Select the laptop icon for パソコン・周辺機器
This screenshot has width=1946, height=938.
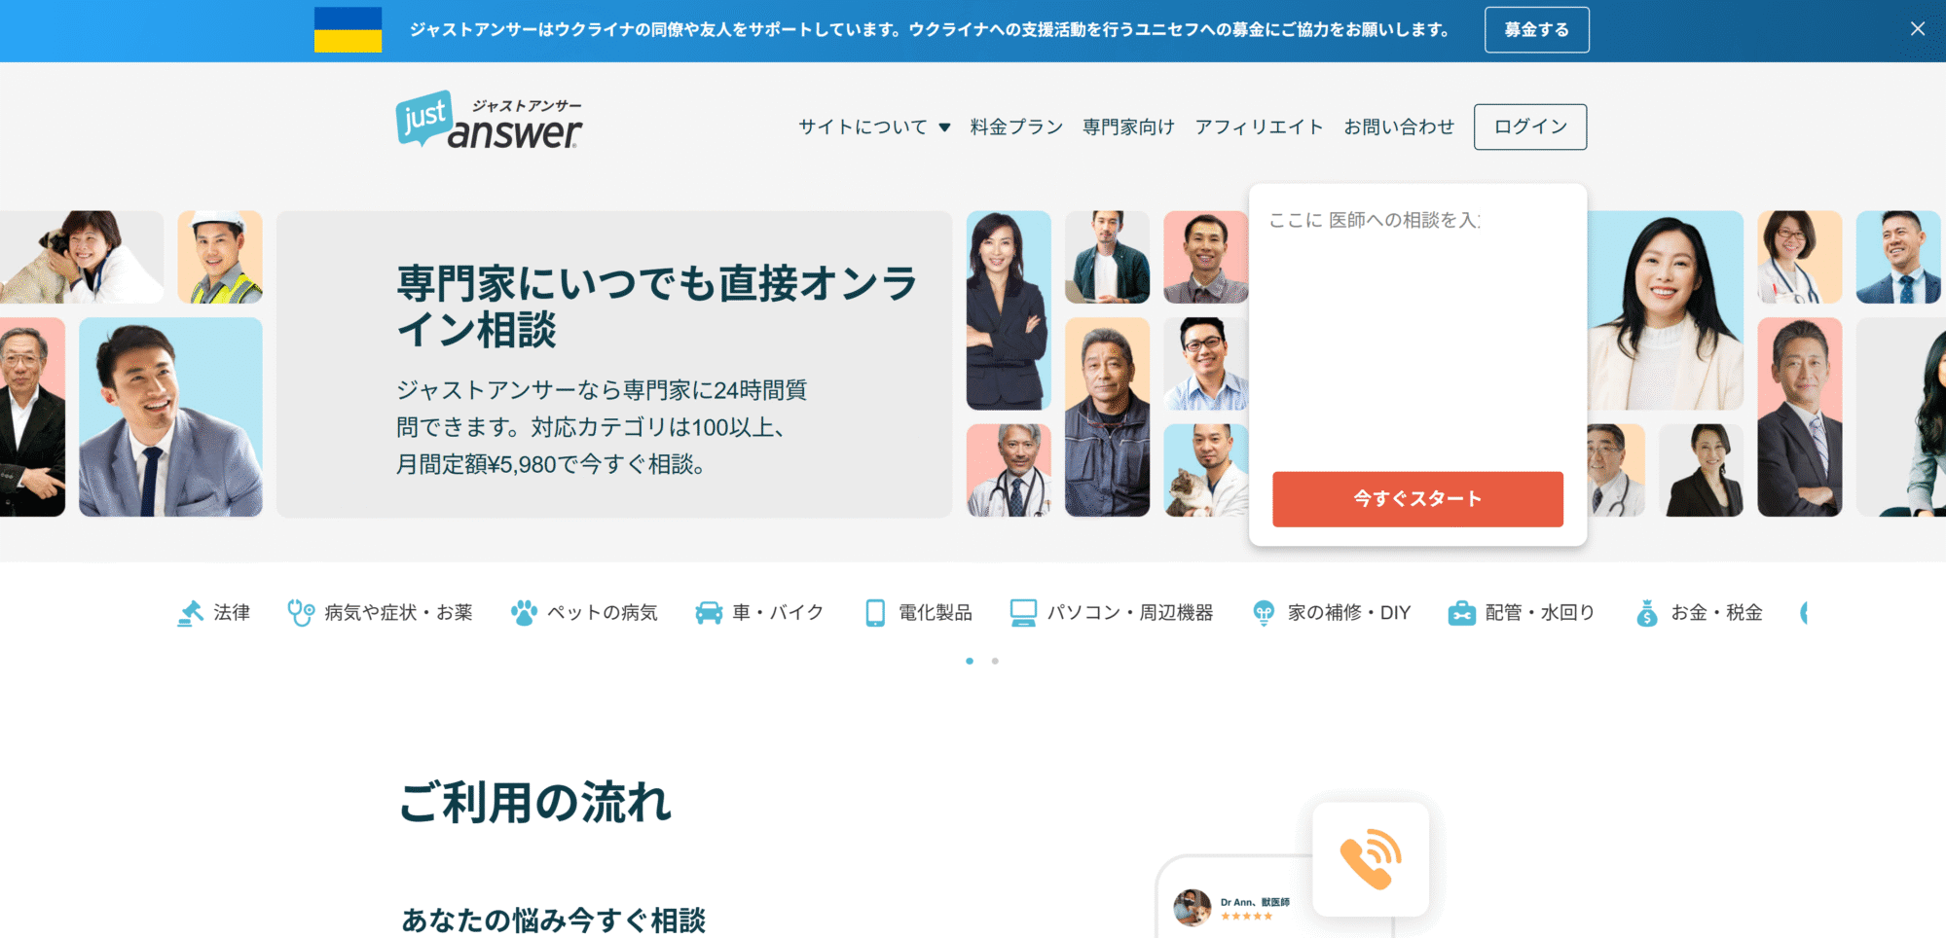click(1023, 613)
